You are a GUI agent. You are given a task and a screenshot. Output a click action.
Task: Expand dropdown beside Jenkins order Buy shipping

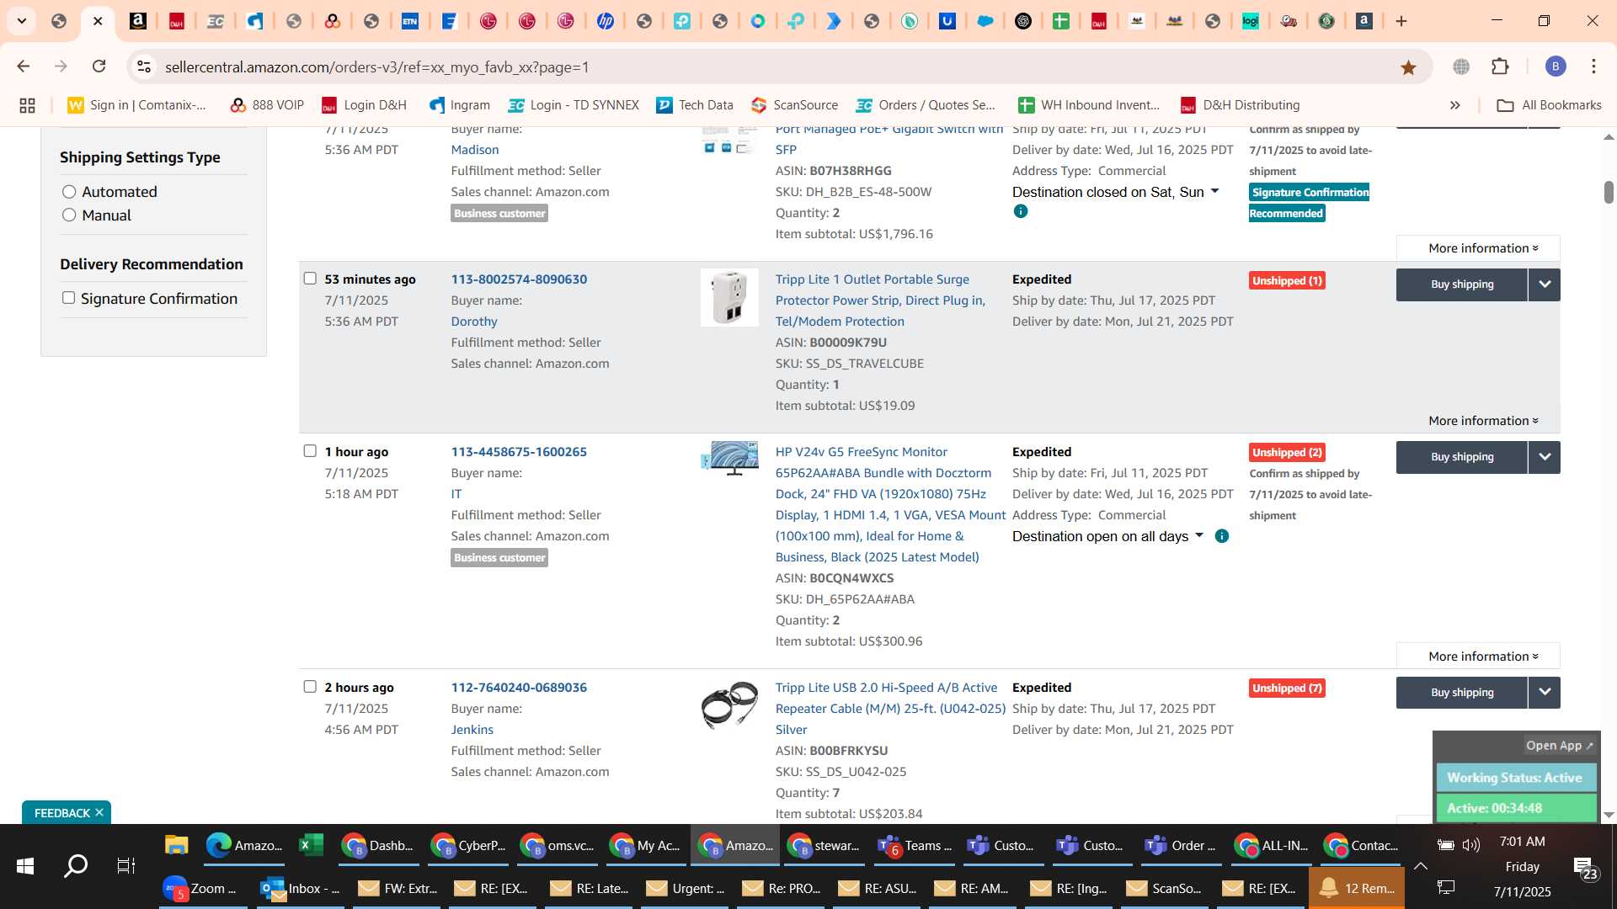(x=1545, y=693)
